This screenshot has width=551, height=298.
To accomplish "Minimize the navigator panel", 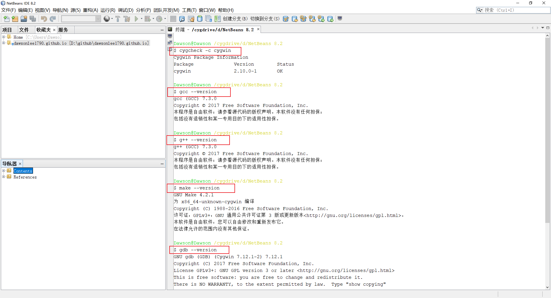I will 162,164.
